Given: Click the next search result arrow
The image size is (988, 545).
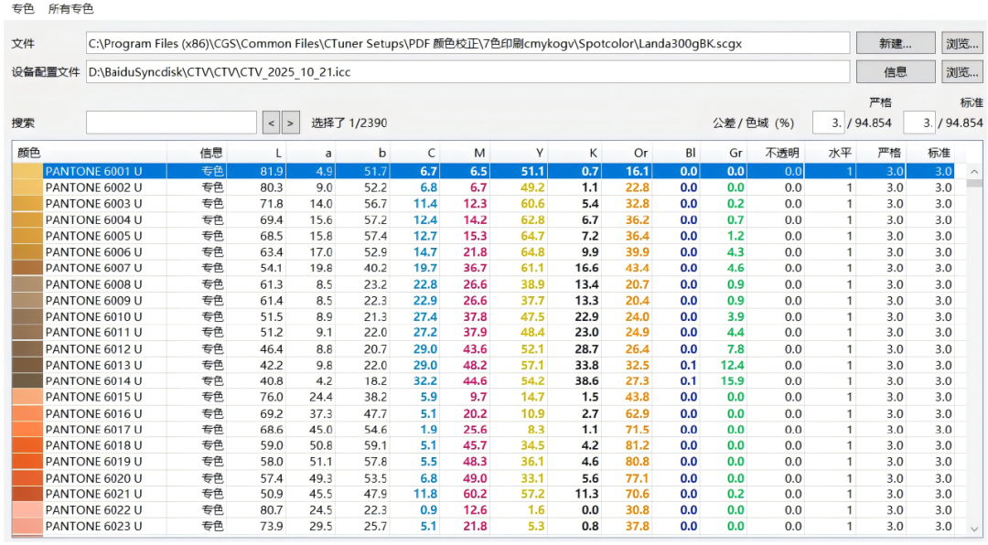Looking at the screenshot, I should (289, 121).
